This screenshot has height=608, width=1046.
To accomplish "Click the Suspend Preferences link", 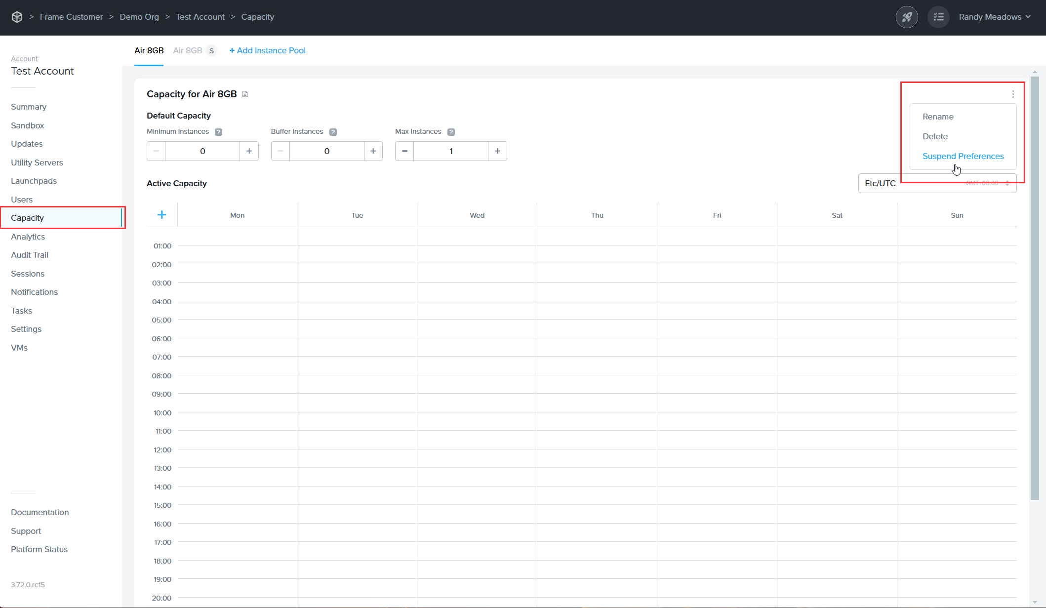I will click(x=964, y=156).
